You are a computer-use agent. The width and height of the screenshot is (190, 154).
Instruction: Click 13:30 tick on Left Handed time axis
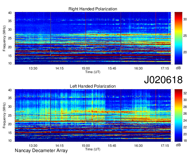(33, 146)
